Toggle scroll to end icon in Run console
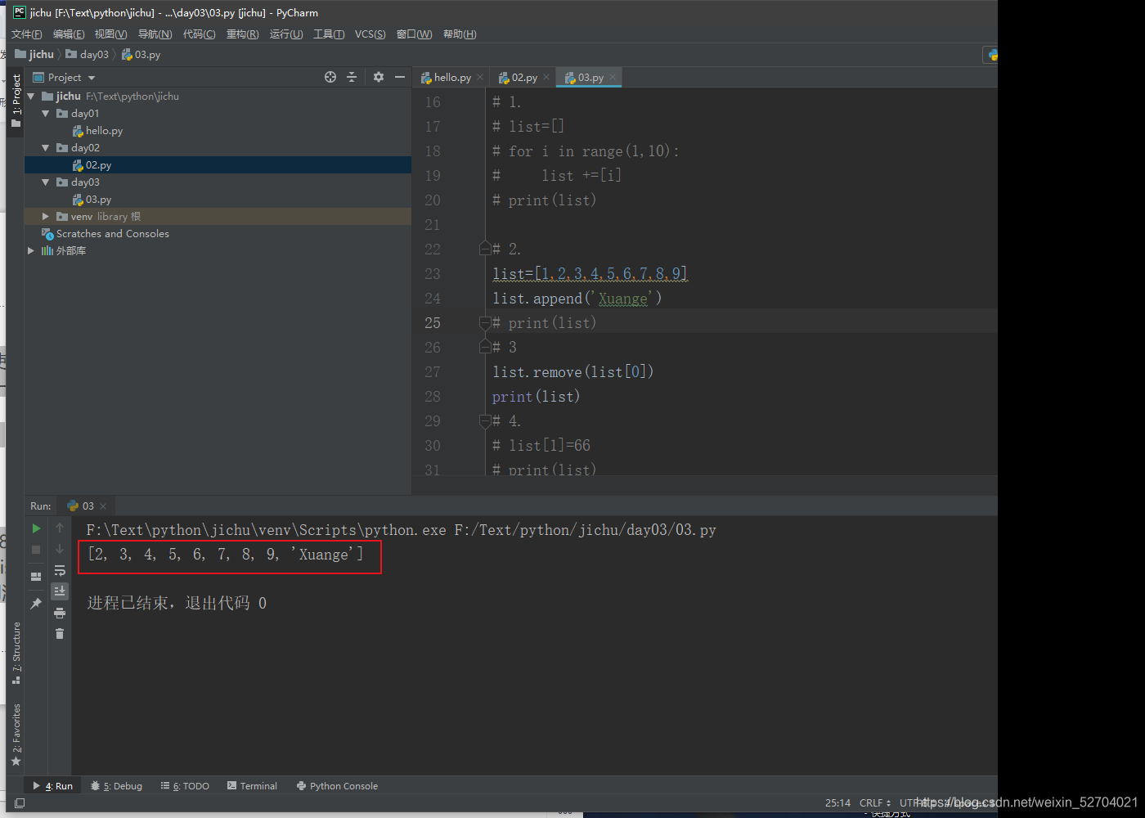The image size is (1145, 818). click(x=60, y=591)
